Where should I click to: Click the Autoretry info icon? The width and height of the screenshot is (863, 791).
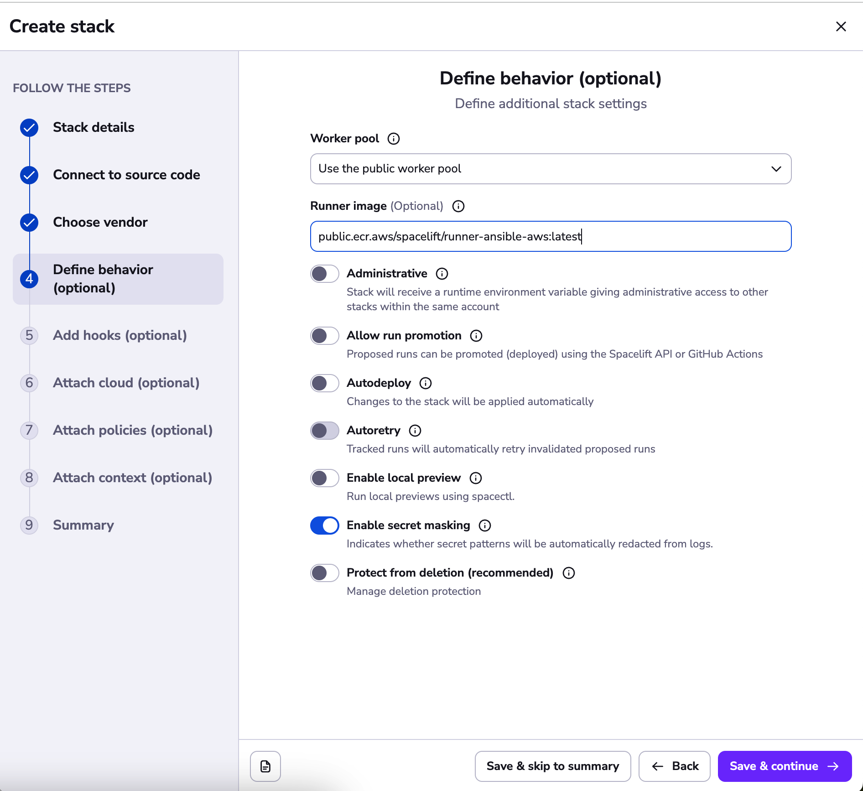[x=415, y=431]
